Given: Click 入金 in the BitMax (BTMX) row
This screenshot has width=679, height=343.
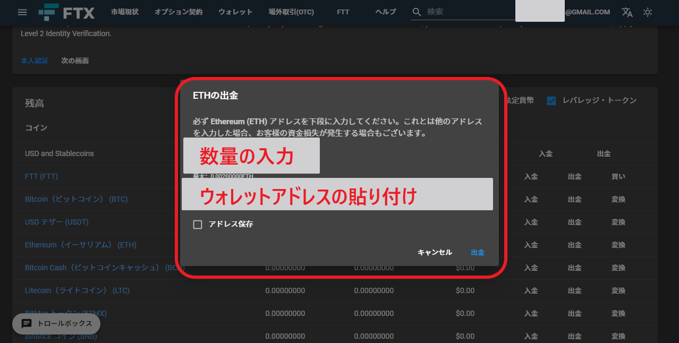Looking at the screenshot, I should [x=531, y=313].
